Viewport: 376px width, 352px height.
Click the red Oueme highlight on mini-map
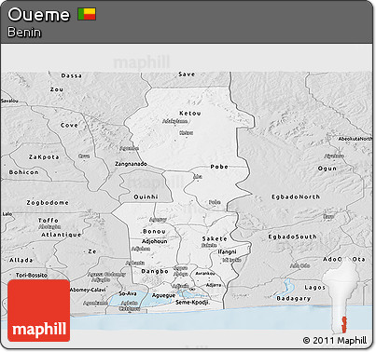point(344,324)
